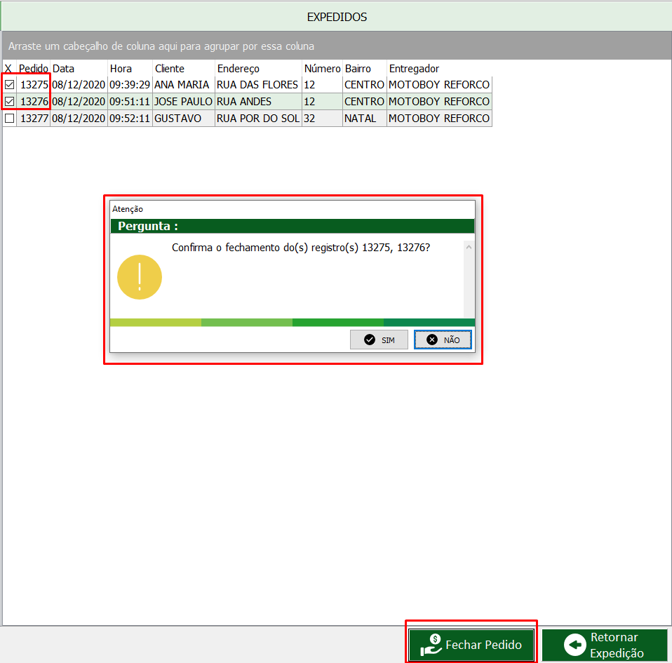Viewport: 672px width, 663px height.
Task: Sort by the Cliente column header
Action: (x=183, y=69)
